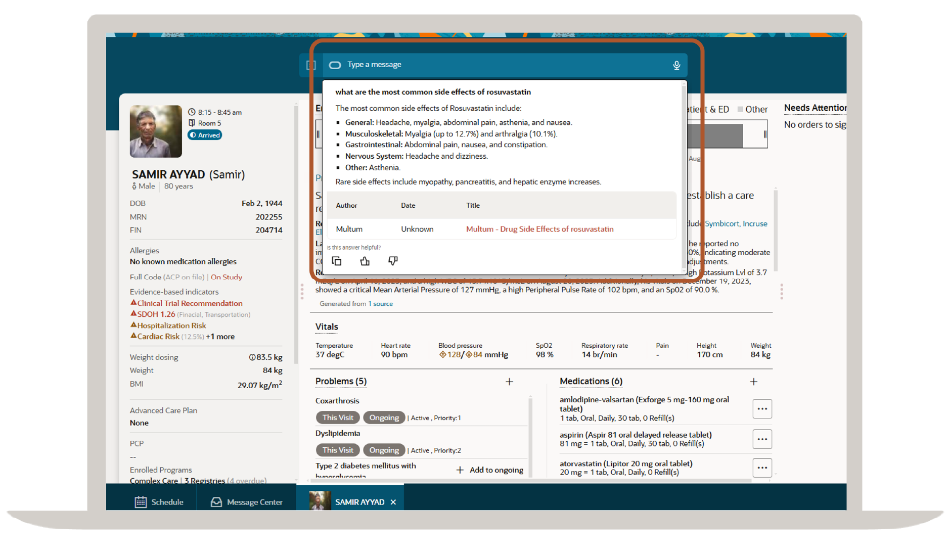The height and width of the screenshot is (559, 948).
Task: Click the plus icon to add a Medication
Action: (x=753, y=382)
